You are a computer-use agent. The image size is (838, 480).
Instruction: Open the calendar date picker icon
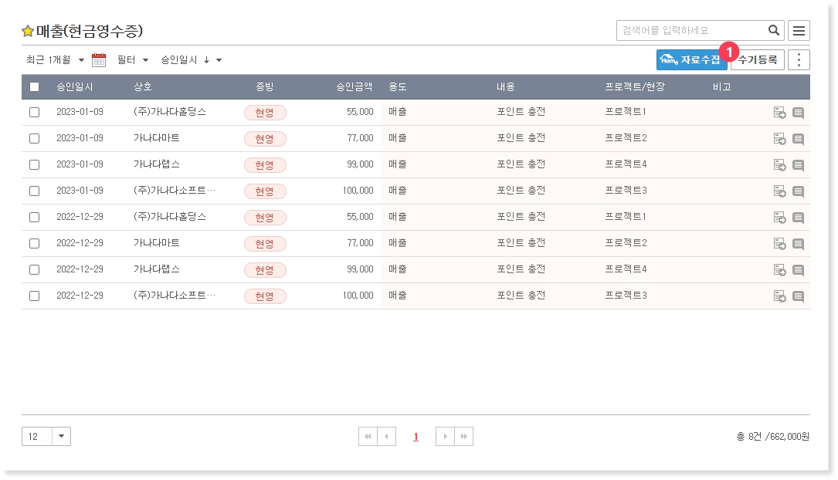point(98,60)
